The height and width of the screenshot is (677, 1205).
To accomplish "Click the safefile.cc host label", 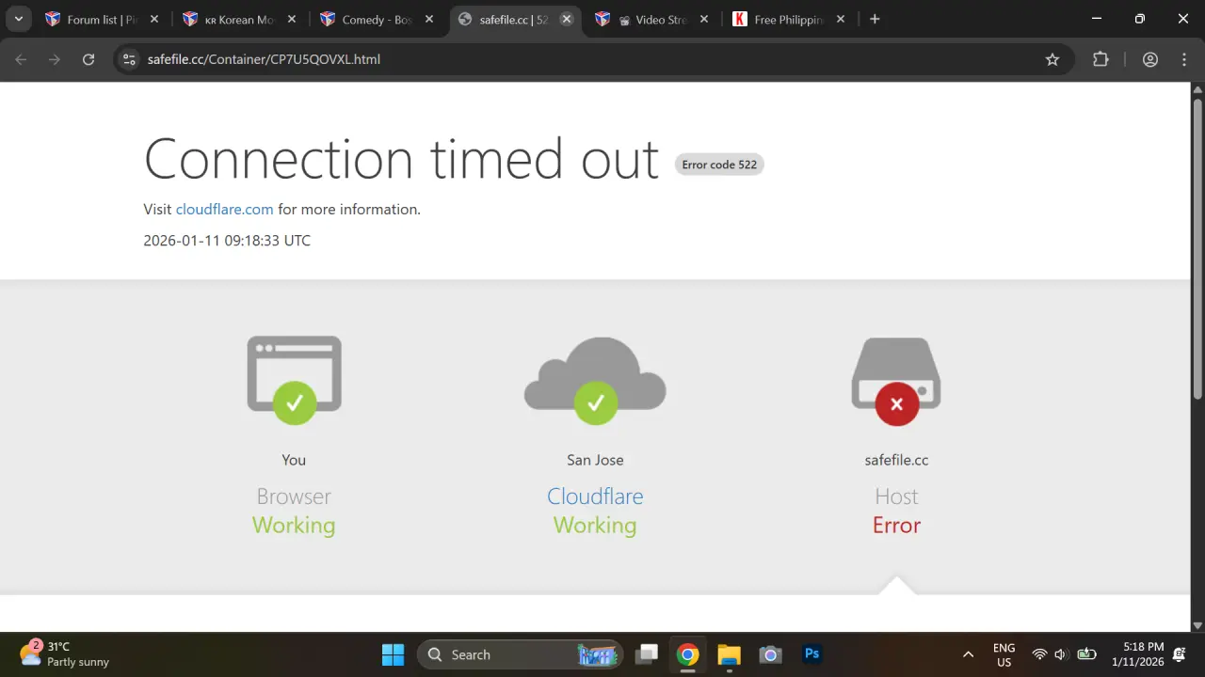I will click(896, 460).
